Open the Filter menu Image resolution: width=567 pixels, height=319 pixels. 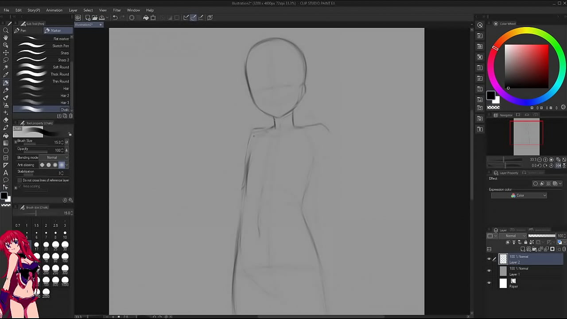117,10
